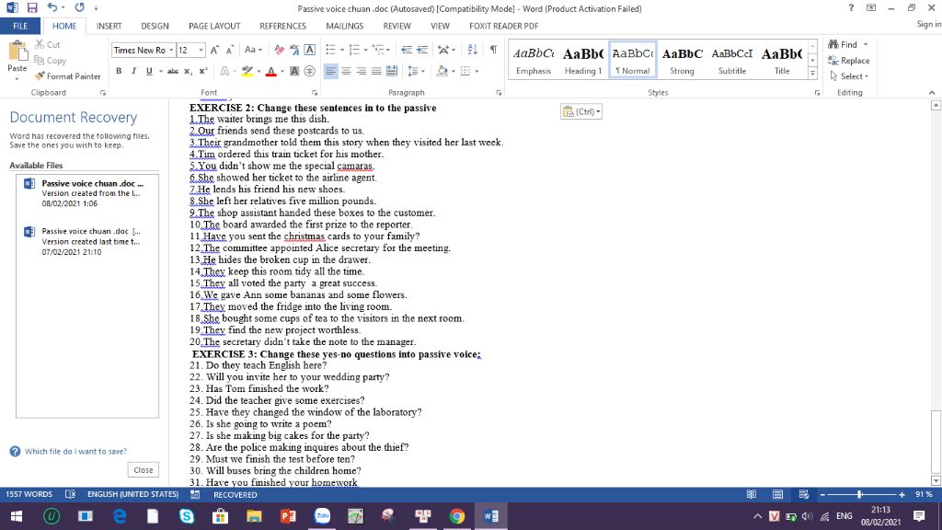Viewport: 942px width, 530px height.
Task: Toggle align left for paragraph
Action: [x=330, y=71]
